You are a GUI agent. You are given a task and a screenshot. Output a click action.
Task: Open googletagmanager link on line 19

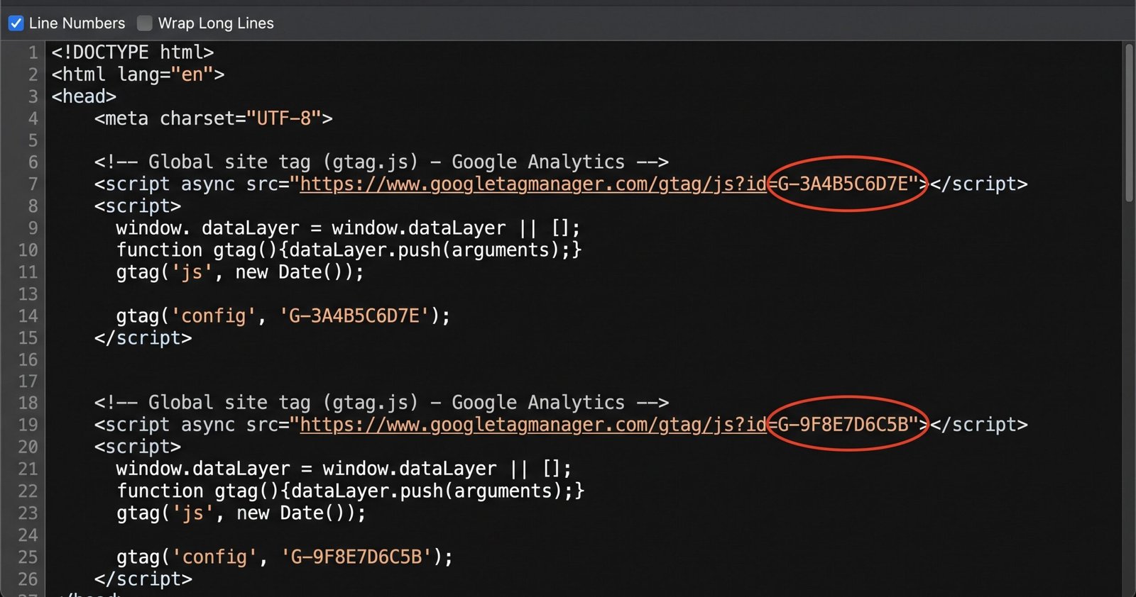coord(533,425)
